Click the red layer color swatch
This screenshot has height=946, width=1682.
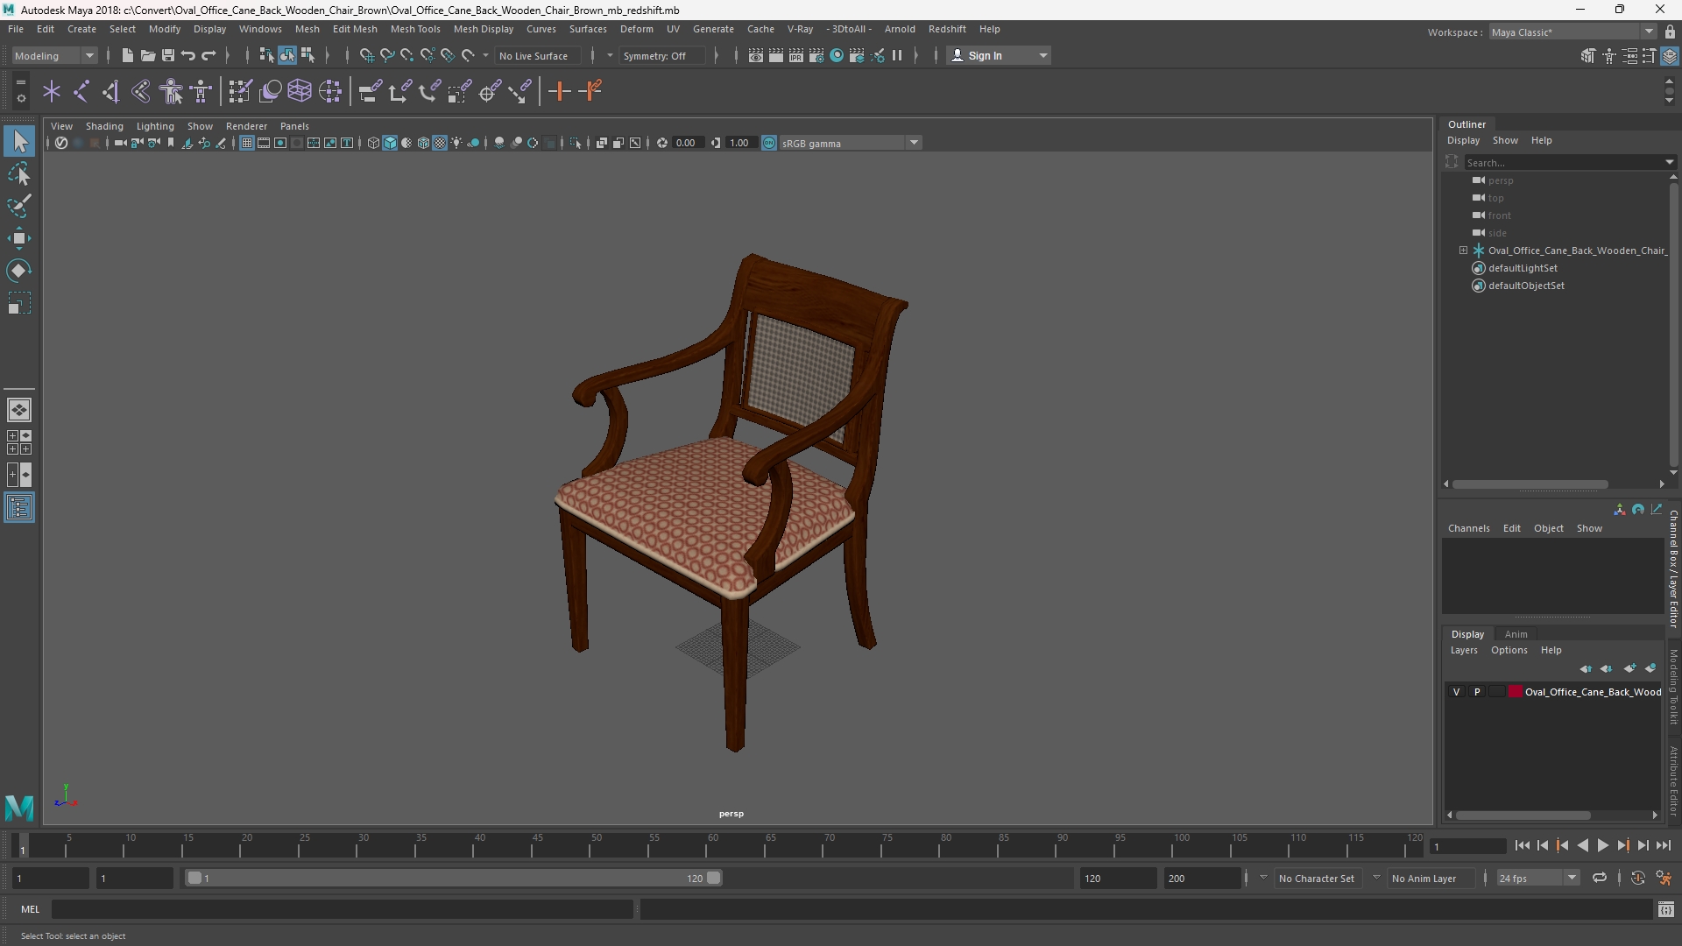click(1516, 692)
